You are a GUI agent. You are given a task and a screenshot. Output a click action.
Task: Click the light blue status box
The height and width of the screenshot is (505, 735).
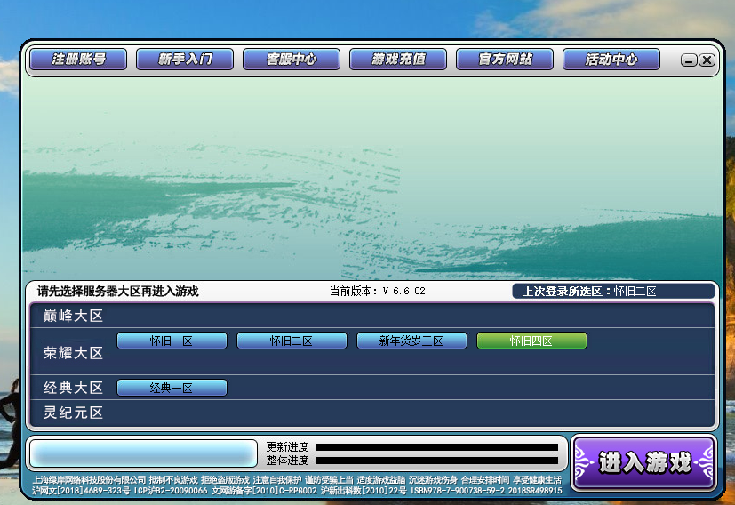tap(143, 453)
